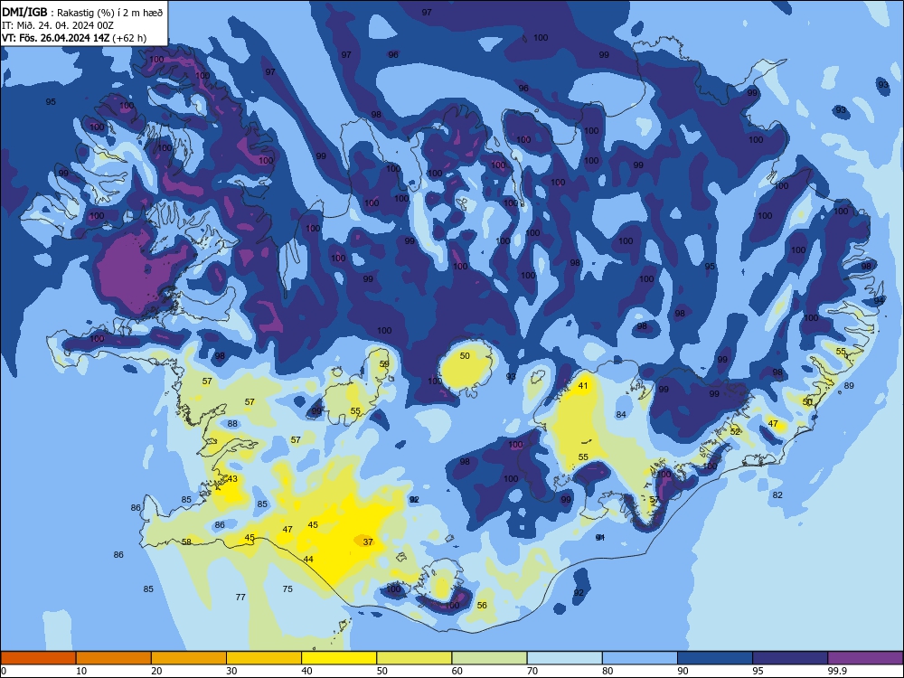Image resolution: width=904 pixels, height=678 pixels.
Task: Click the '41' humidity value on the map
Action: (583, 386)
